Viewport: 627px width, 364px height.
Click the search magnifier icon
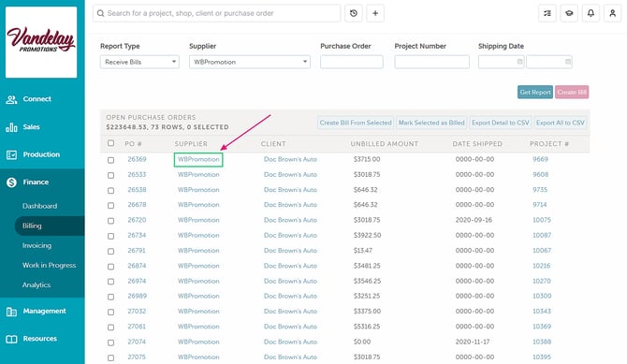(x=101, y=13)
